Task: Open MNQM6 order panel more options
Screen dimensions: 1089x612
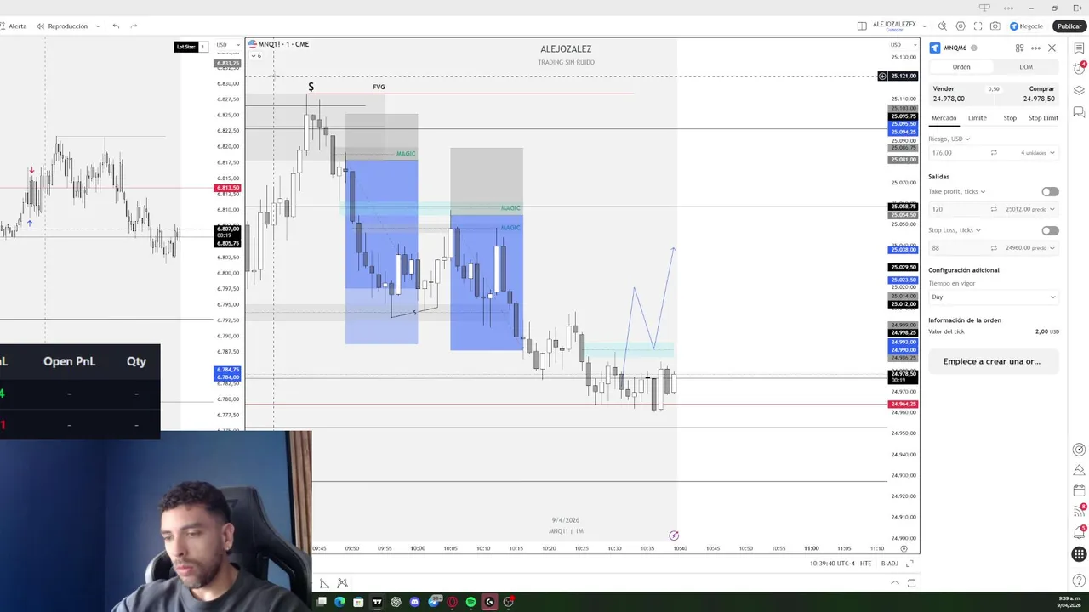Action: click(1035, 48)
